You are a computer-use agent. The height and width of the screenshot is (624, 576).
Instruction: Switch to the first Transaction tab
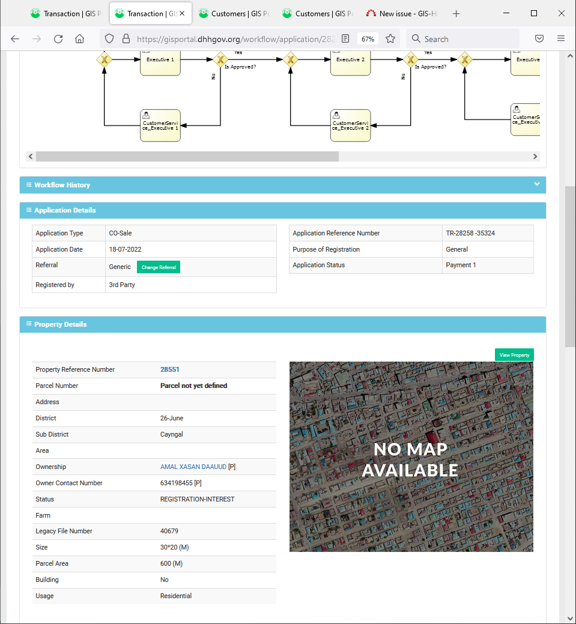click(66, 14)
